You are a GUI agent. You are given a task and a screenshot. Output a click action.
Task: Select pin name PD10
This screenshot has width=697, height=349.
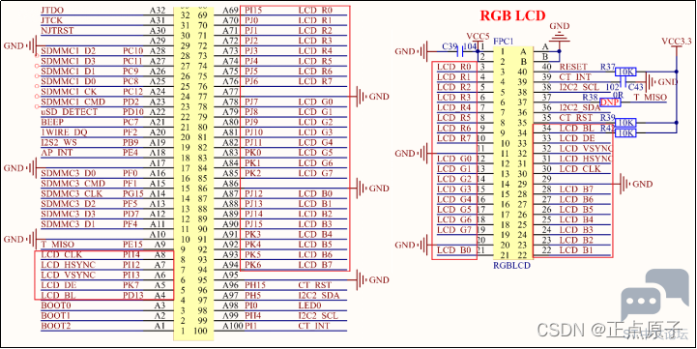tap(132, 112)
